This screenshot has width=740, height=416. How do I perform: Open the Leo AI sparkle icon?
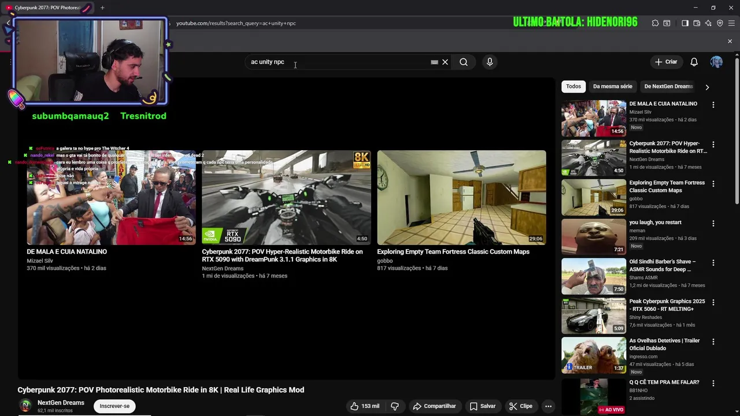coord(708,23)
